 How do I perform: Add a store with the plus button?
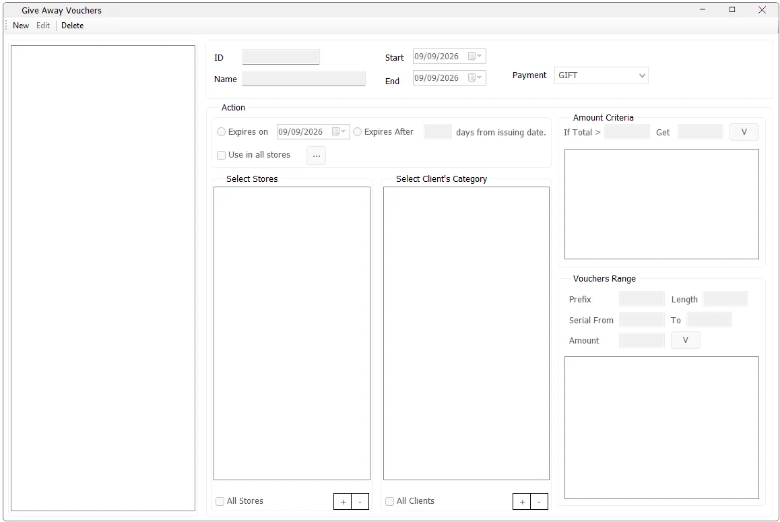[x=343, y=502]
